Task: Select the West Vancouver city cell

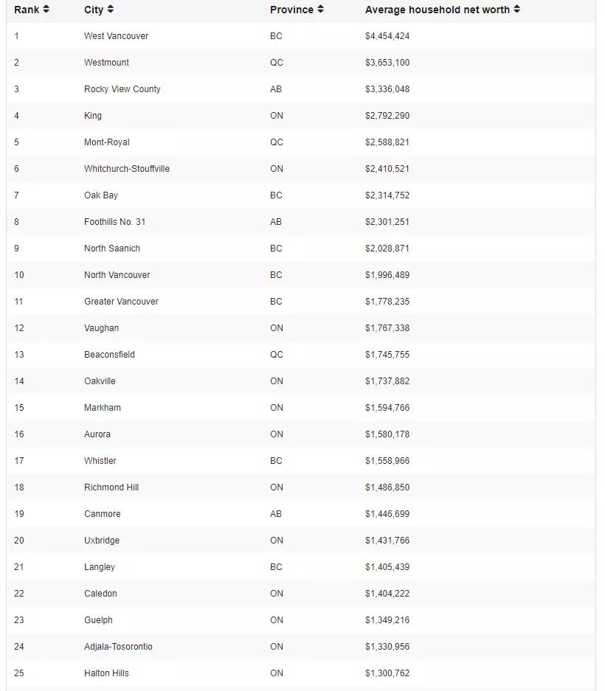Action: (116, 36)
